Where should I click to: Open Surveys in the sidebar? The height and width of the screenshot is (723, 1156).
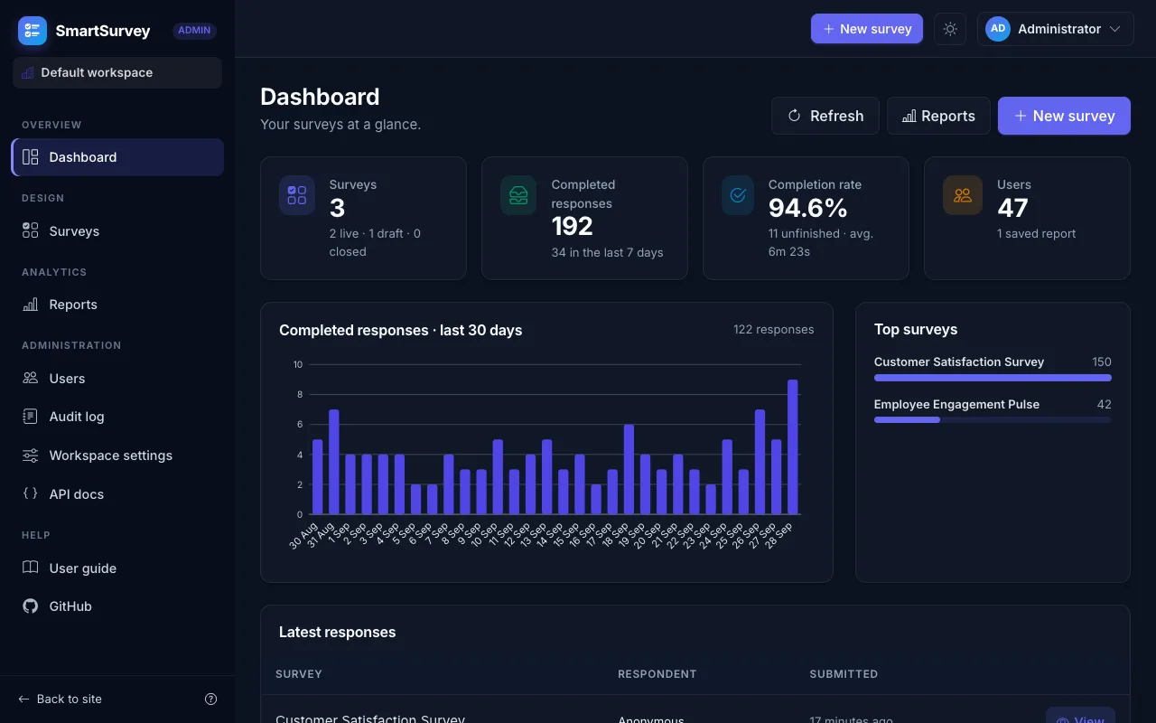(117, 231)
